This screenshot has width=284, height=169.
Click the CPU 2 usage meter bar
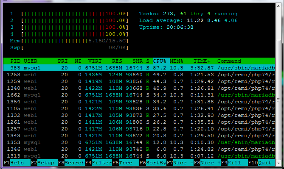(75, 20)
